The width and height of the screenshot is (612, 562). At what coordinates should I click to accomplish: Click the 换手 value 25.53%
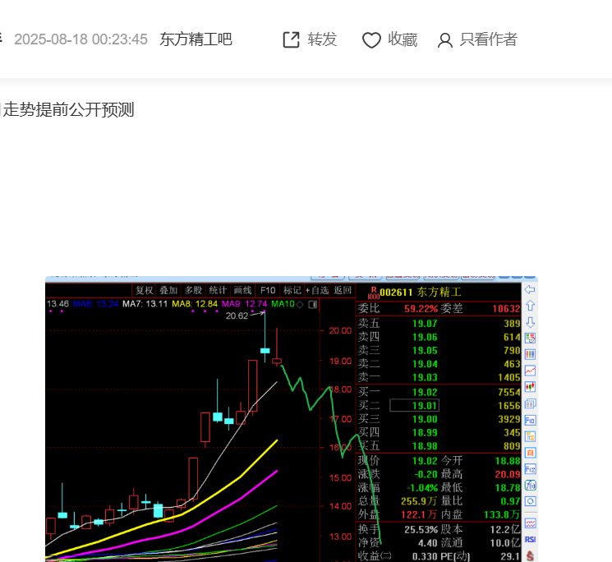pyautogui.click(x=421, y=530)
